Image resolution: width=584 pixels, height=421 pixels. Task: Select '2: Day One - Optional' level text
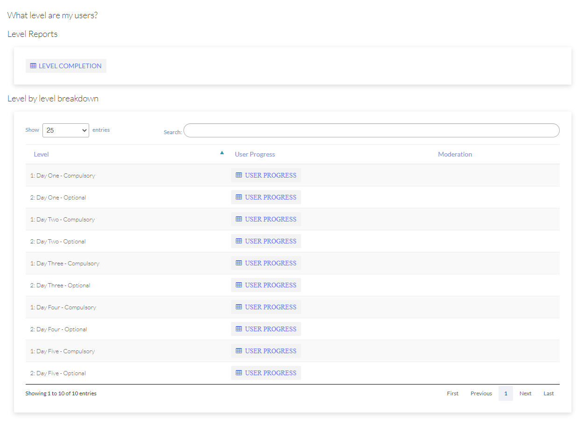coord(58,198)
